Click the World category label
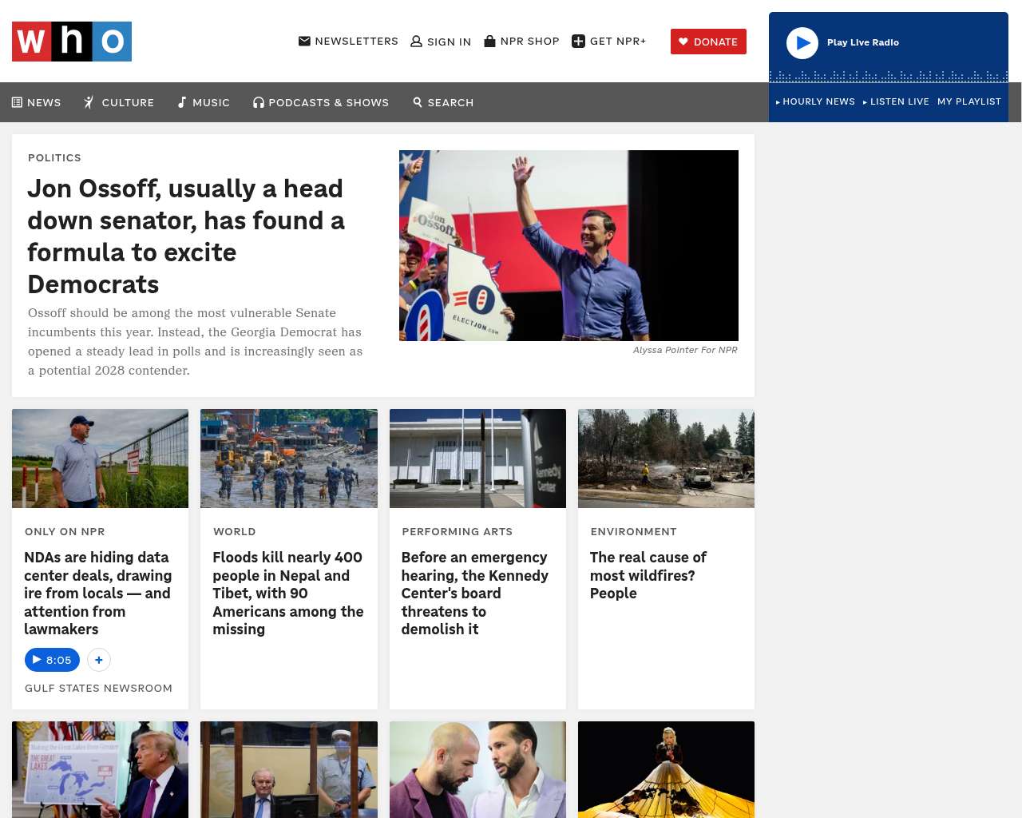 [234, 531]
